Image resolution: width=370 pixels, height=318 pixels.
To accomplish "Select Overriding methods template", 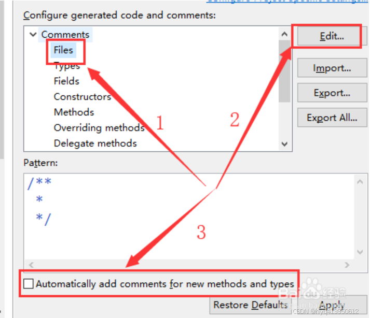I will tap(99, 128).
